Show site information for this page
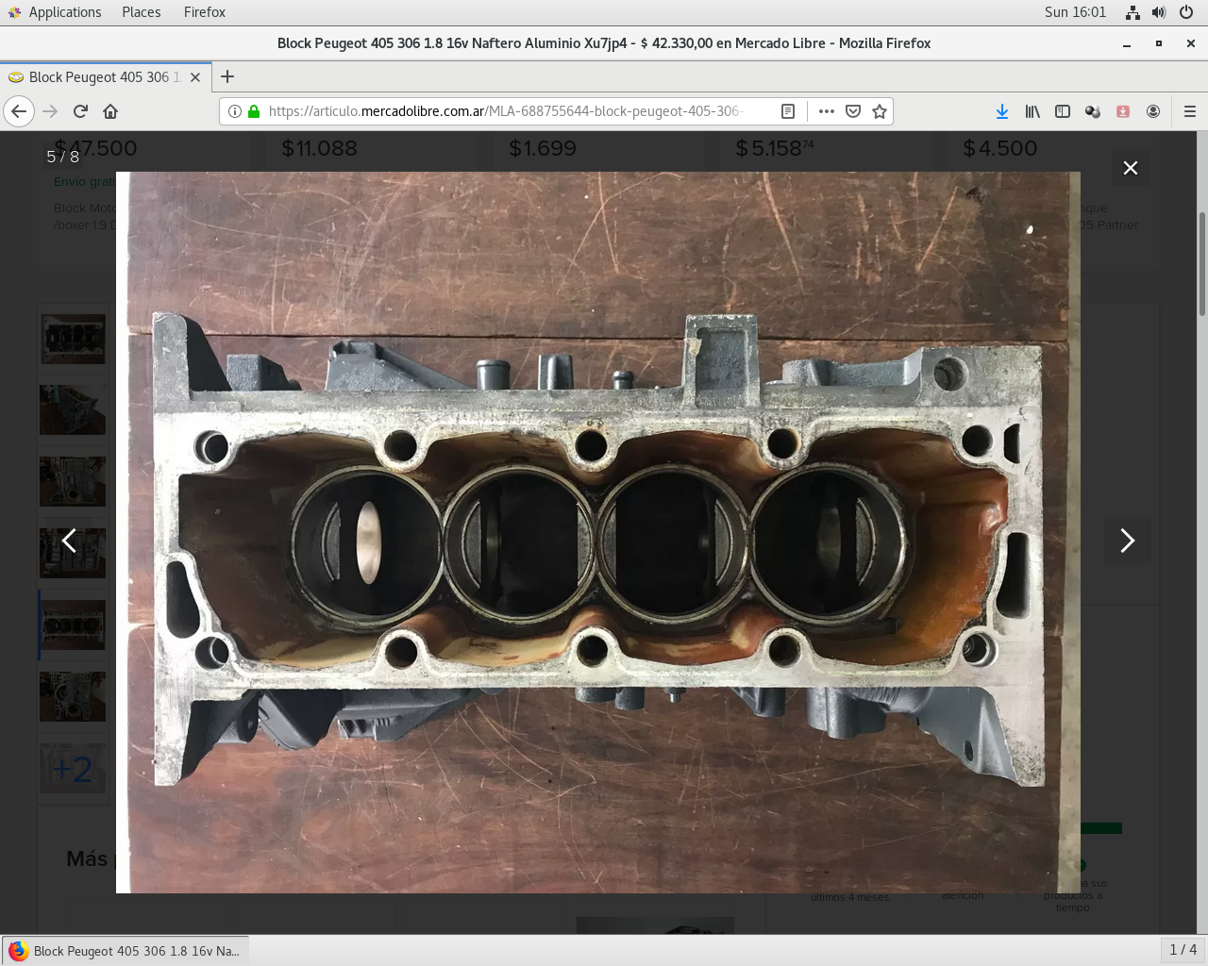The height and width of the screenshot is (966, 1208). pos(235,111)
